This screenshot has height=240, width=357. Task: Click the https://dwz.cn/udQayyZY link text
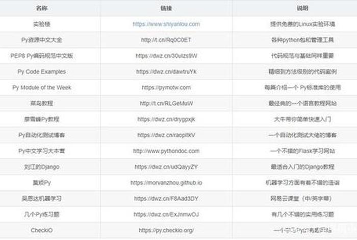click(166, 167)
